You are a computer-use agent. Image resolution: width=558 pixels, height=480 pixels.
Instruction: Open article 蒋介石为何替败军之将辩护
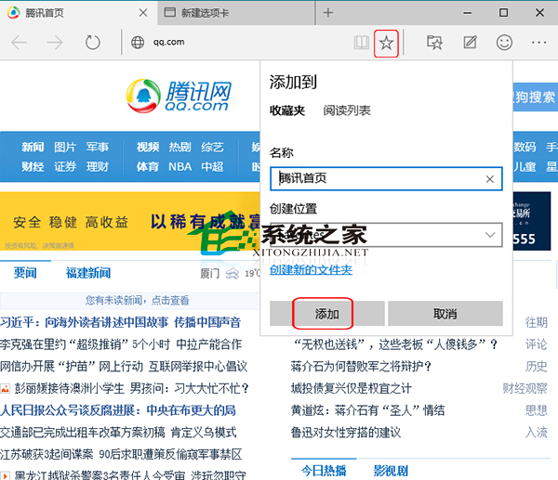click(361, 367)
